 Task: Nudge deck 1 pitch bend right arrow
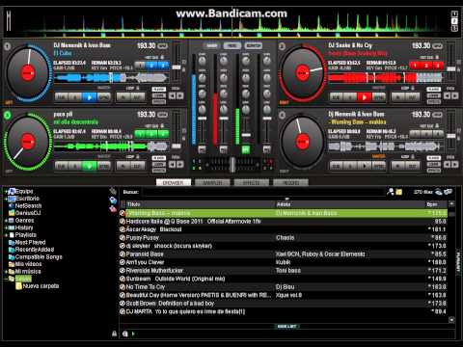180,95
